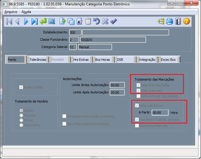Jump to last record icon
The height and width of the screenshot is (159, 201).
click(x=35, y=21)
